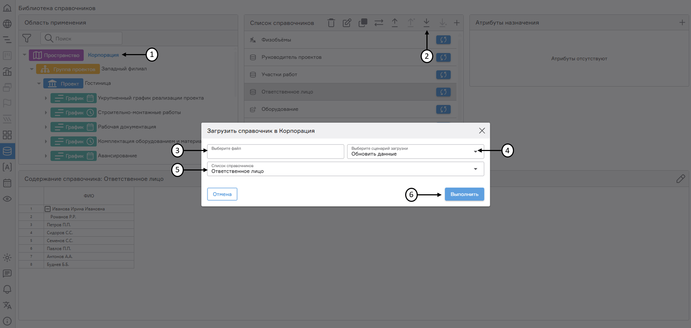Click the copy icon in reference list toolbar
The height and width of the screenshot is (328, 691).
click(363, 23)
